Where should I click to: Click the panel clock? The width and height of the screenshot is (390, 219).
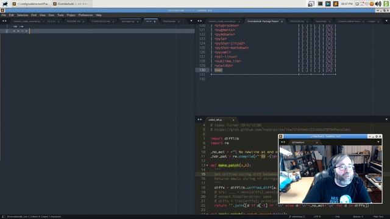(x=347, y=4)
